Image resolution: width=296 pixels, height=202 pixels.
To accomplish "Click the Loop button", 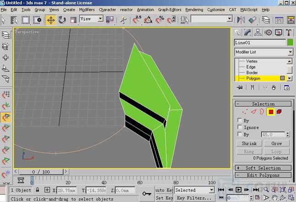I will coord(277,152).
